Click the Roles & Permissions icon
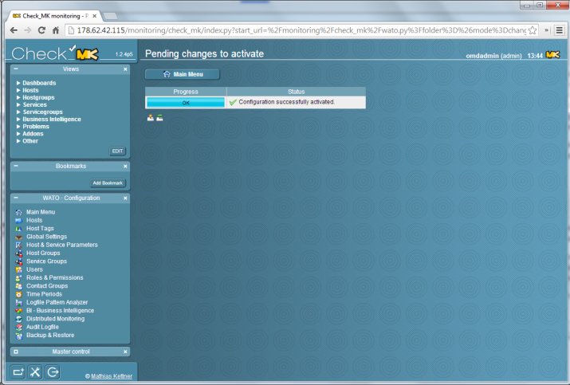 click(19, 278)
